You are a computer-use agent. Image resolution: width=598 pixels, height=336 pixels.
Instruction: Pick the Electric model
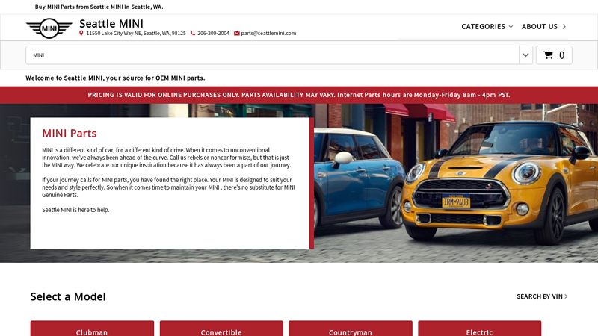[x=479, y=331]
